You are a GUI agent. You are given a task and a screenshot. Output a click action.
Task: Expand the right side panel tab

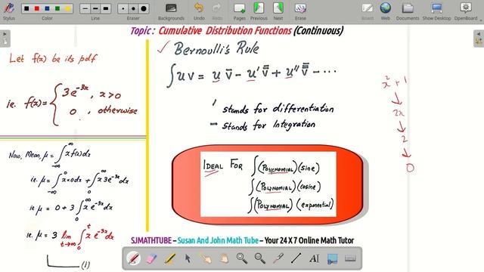click(479, 39)
